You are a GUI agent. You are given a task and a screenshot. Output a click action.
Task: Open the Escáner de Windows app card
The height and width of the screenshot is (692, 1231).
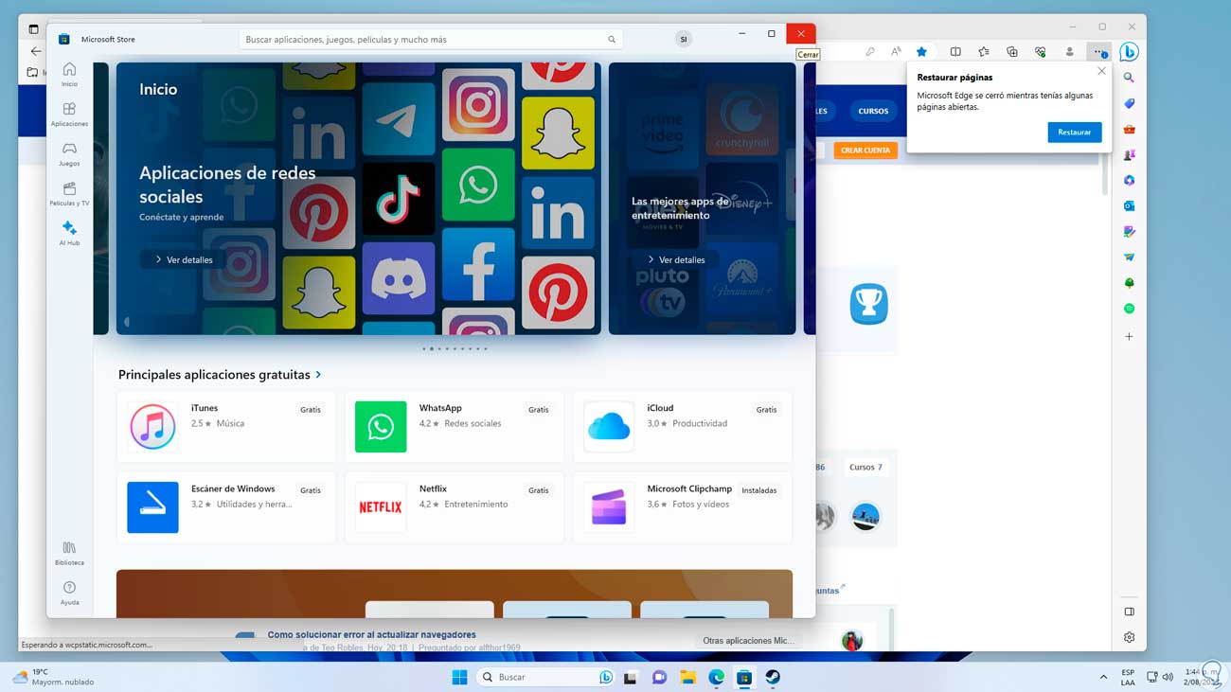point(226,507)
